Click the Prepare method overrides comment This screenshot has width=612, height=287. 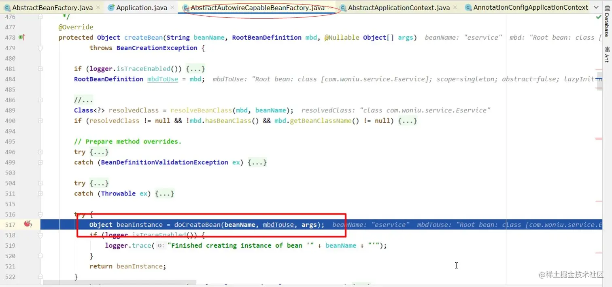point(128,141)
